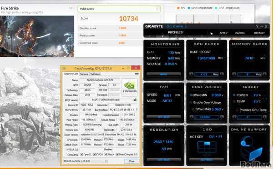Increase GPU clock offset with right arrow

222,75
